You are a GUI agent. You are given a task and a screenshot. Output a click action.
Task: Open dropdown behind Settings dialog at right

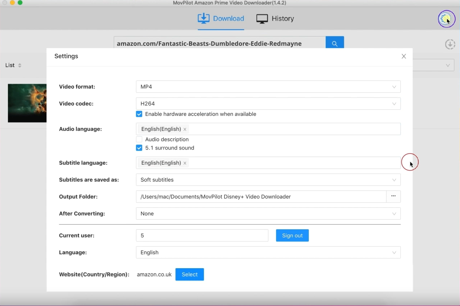pyautogui.click(x=433, y=65)
